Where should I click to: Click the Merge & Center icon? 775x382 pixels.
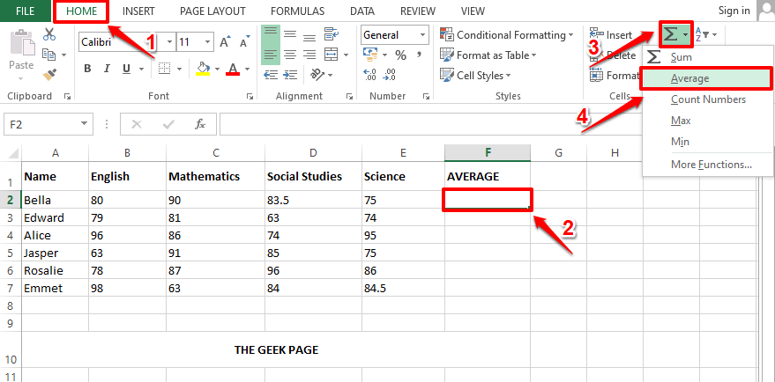pyautogui.click(x=332, y=55)
